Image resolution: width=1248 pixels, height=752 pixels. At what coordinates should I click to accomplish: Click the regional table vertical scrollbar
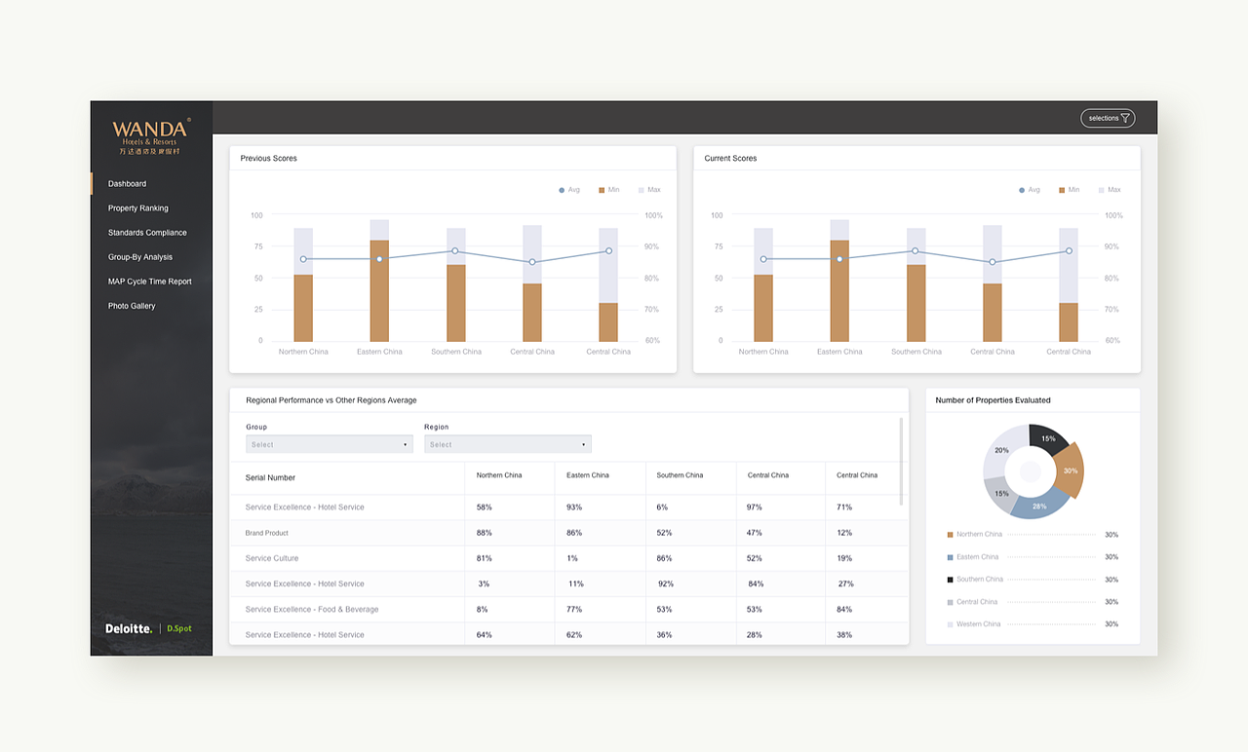tap(901, 461)
